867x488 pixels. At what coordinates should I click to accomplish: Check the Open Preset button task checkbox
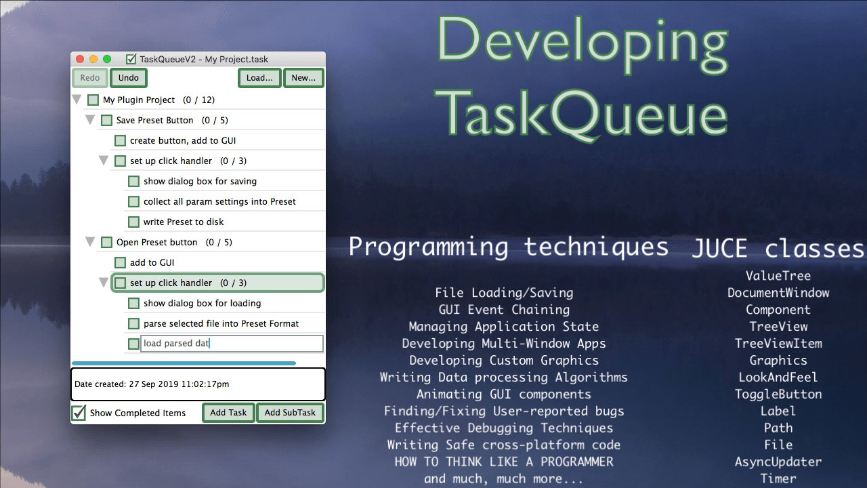click(x=106, y=243)
